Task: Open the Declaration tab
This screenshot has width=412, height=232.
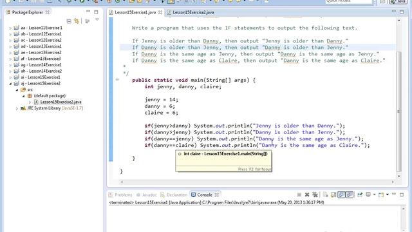Action: (x=174, y=195)
